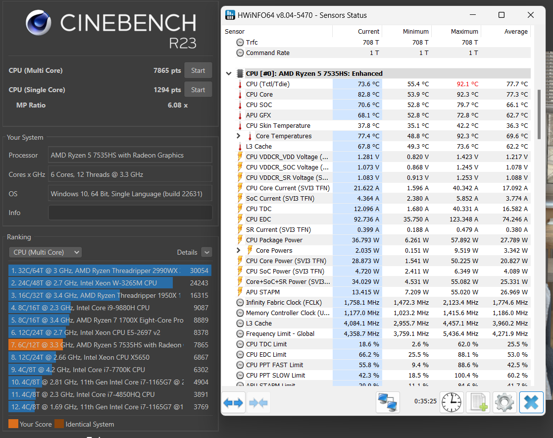Minimize the HWiNFO64 Sensors Status window
This screenshot has width=553, height=438.
pos(473,15)
